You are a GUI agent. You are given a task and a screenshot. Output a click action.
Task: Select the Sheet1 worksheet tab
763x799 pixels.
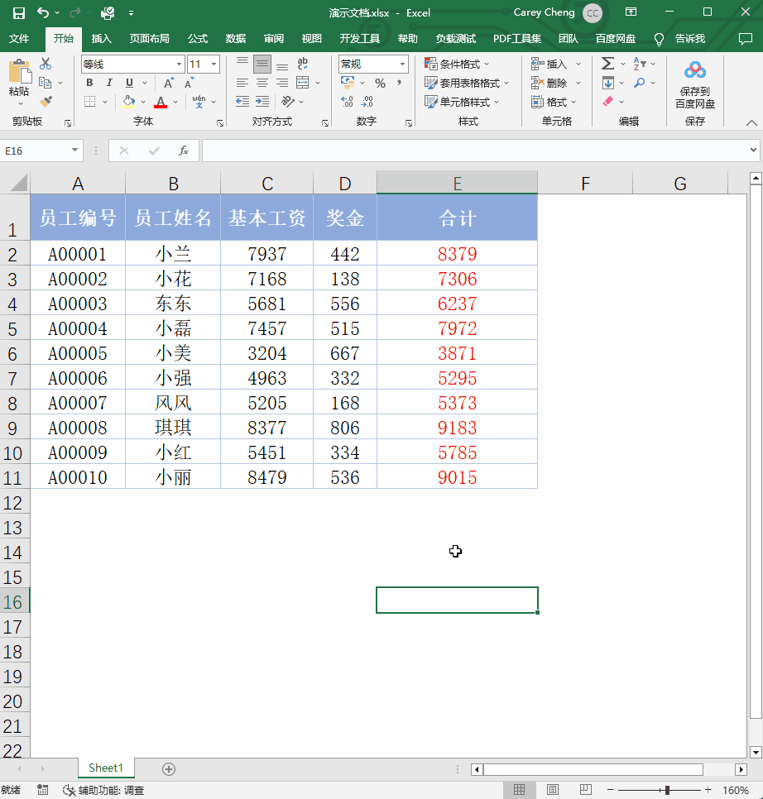pos(106,768)
